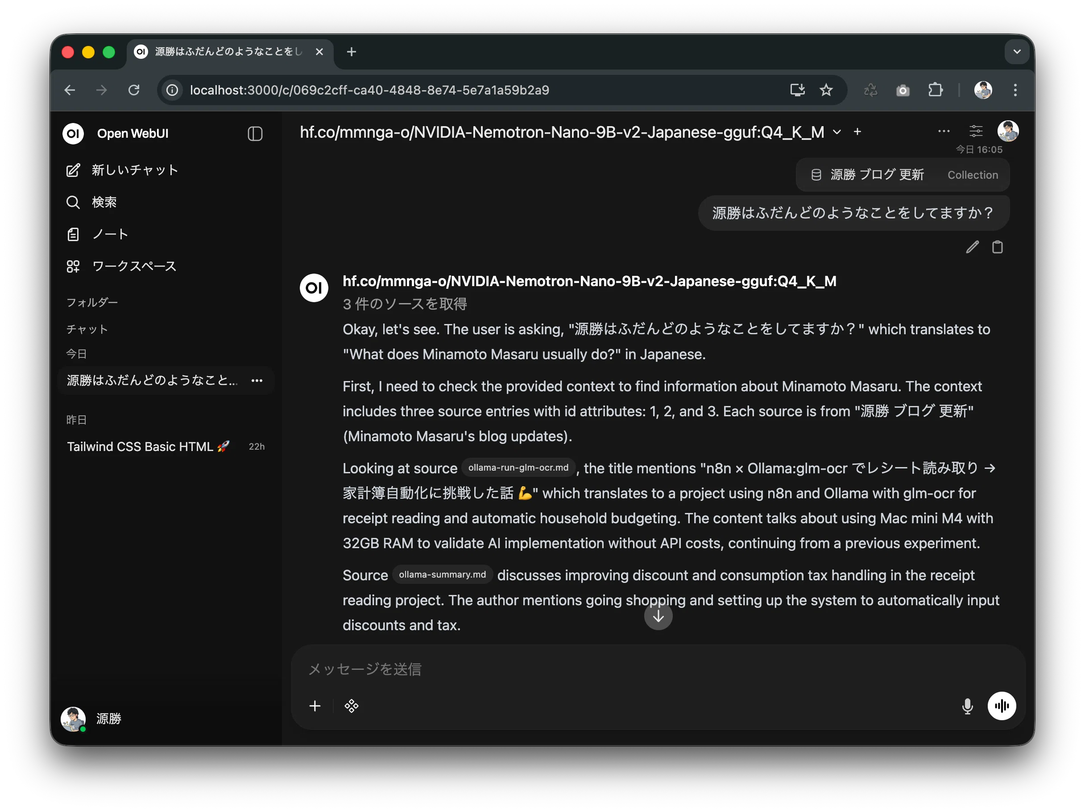Click the assistant's OI avatar
Viewport: 1085px width, 812px height.
click(314, 287)
